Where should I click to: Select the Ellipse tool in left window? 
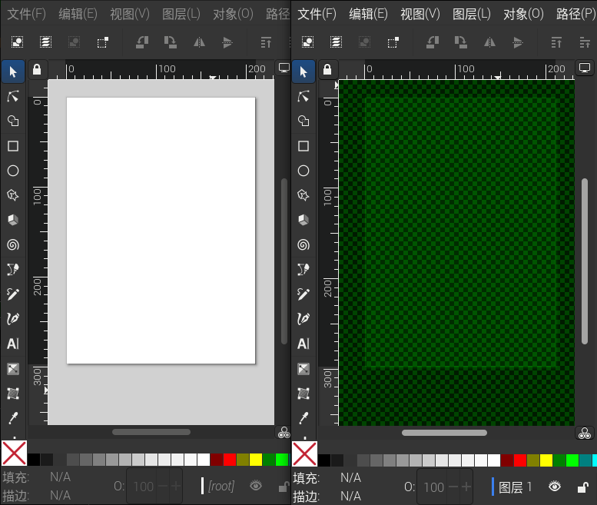click(x=13, y=171)
